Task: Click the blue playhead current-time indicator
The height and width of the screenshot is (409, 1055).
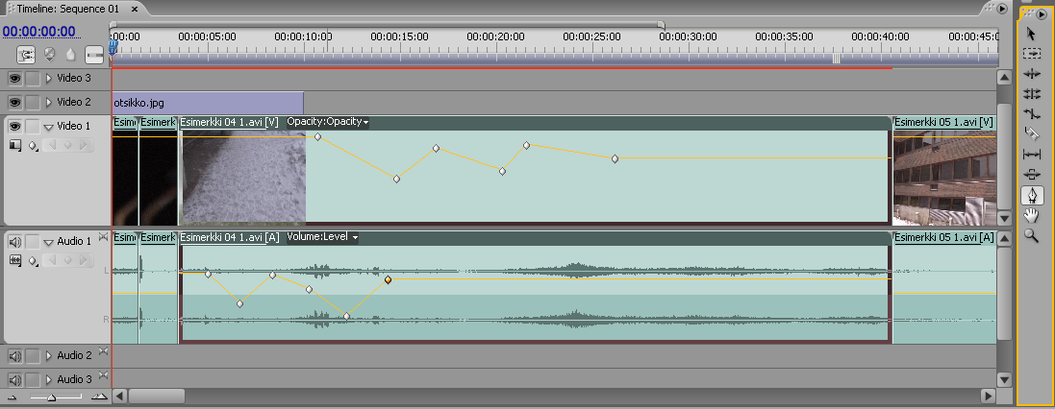Action: pos(113,46)
